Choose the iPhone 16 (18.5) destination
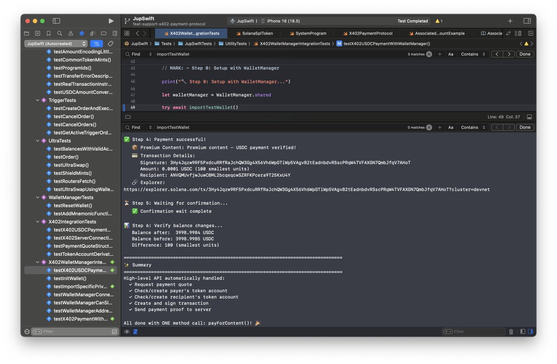Screen dimensions: 557x364 pyautogui.click(x=280, y=21)
